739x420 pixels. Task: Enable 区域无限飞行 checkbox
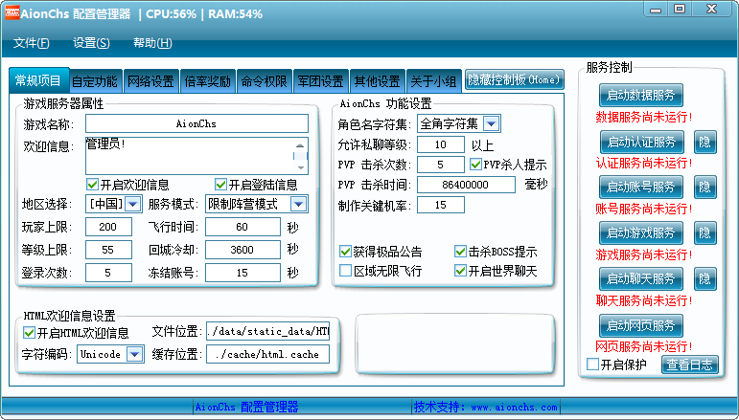tap(346, 272)
